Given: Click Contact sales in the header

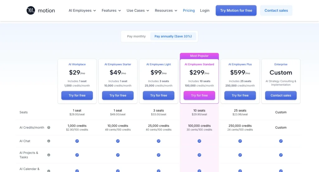Looking at the screenshot, I should click(x=276, y=10).
